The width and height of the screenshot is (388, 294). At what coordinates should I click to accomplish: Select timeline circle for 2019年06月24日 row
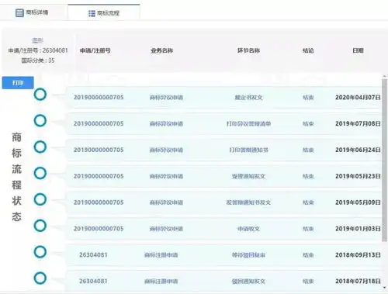pos(40,147)
